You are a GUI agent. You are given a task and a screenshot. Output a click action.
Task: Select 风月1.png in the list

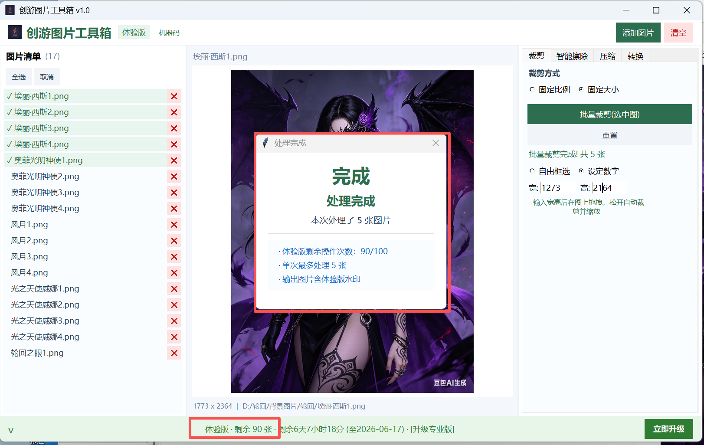pyautogui.click(x=85, y=225)
